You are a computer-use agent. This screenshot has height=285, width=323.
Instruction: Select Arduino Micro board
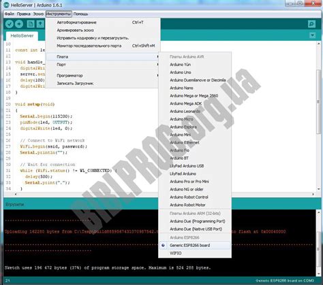point(195,119)
